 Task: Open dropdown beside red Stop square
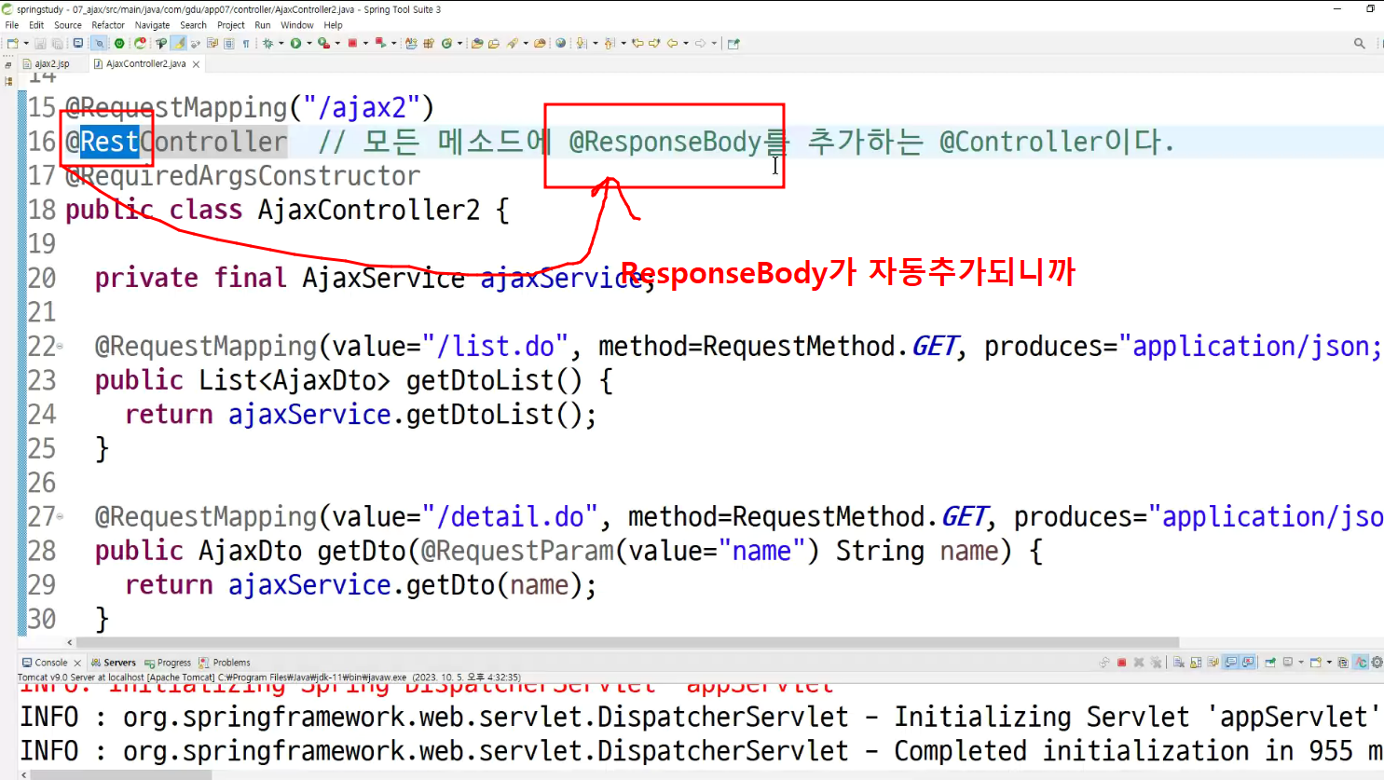pos(365,43)
